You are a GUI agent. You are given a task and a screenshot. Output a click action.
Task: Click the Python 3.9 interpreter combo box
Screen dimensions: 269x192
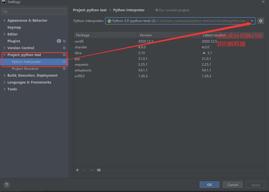click(180, 21)
